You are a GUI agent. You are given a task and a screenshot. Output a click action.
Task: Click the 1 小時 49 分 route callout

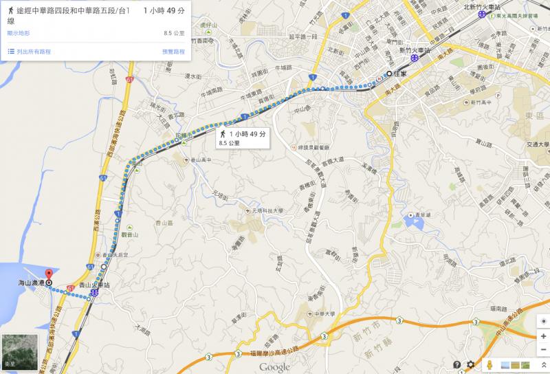243,138
